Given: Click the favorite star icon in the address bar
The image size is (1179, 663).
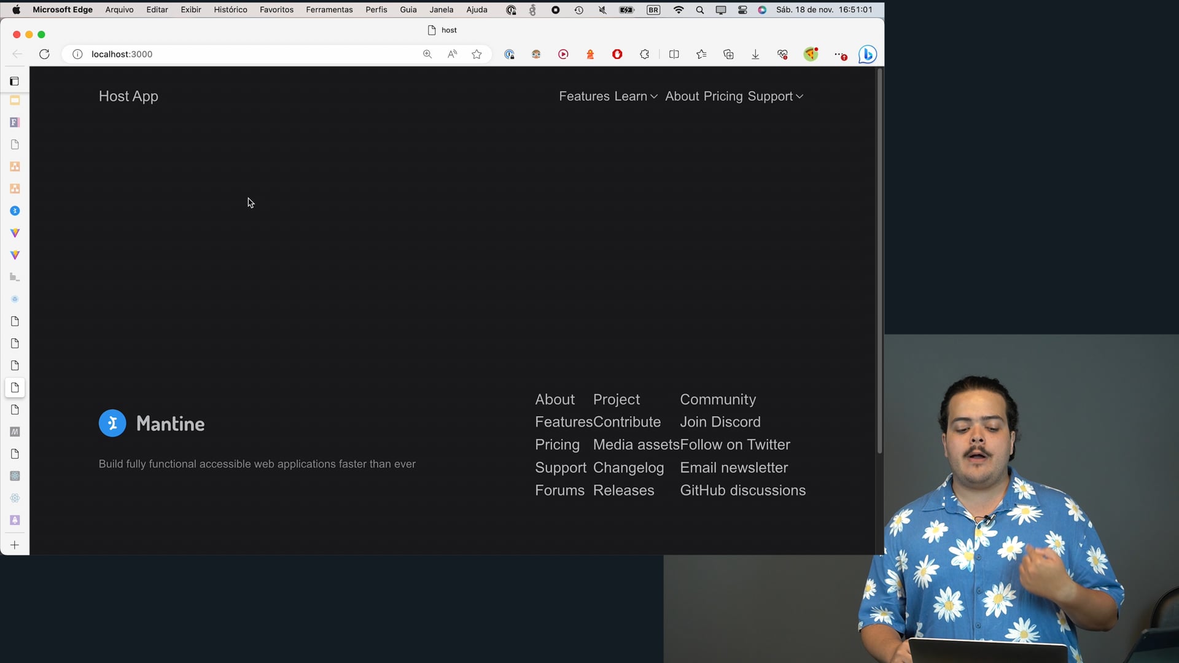Looking at the screenshot, I should pos(477,54).
